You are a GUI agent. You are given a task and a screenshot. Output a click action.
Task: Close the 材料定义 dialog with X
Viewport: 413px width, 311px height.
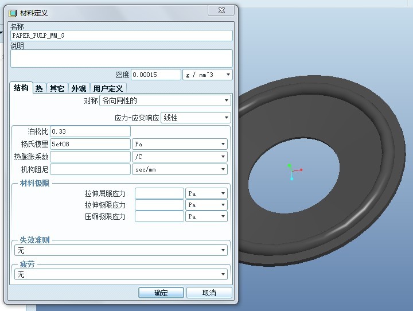221,10
